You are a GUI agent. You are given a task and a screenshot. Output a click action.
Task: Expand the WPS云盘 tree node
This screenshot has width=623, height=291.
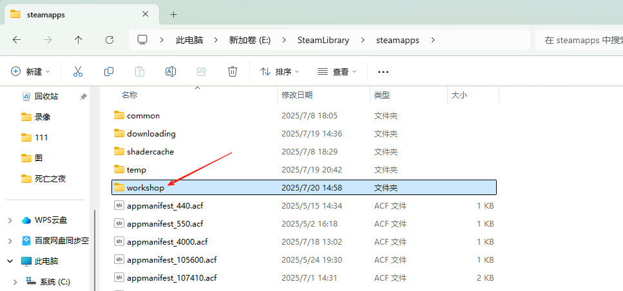click(10, 220)
